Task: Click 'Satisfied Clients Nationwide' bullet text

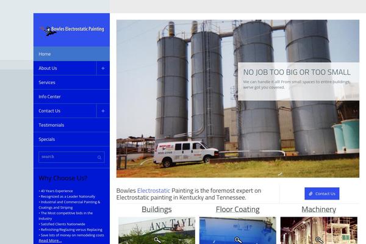Action: (62, 224)
